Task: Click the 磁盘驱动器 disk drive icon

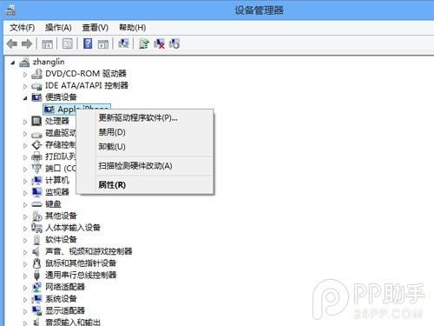Action: click(x=36, y=134)
